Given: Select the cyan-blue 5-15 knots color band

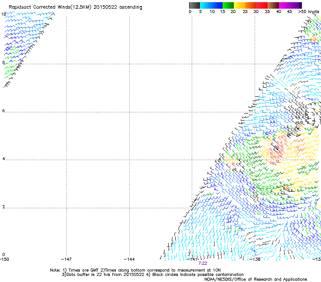Looking at the screenshot, I should coord(211,5).
